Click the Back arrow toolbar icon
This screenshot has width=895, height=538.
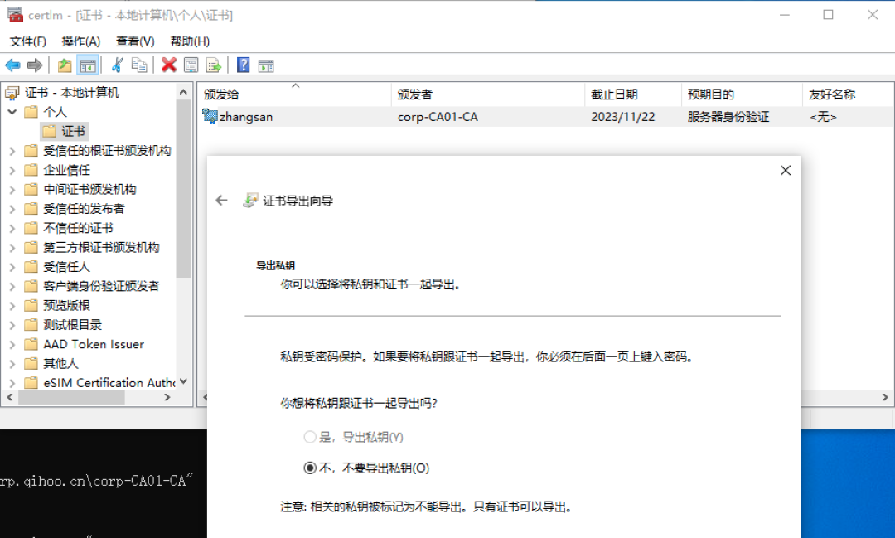click(12, 65)
